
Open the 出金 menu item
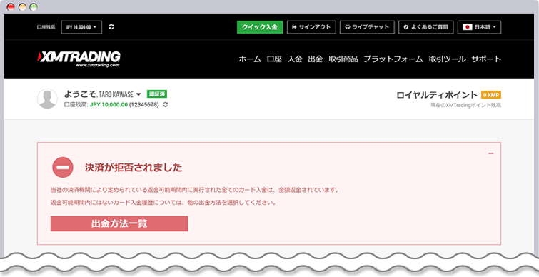pyautogui.click(x=316, y=59)
